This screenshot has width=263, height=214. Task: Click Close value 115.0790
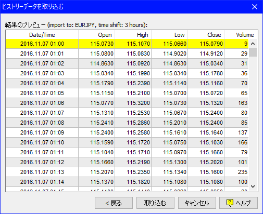click(211, 44)
